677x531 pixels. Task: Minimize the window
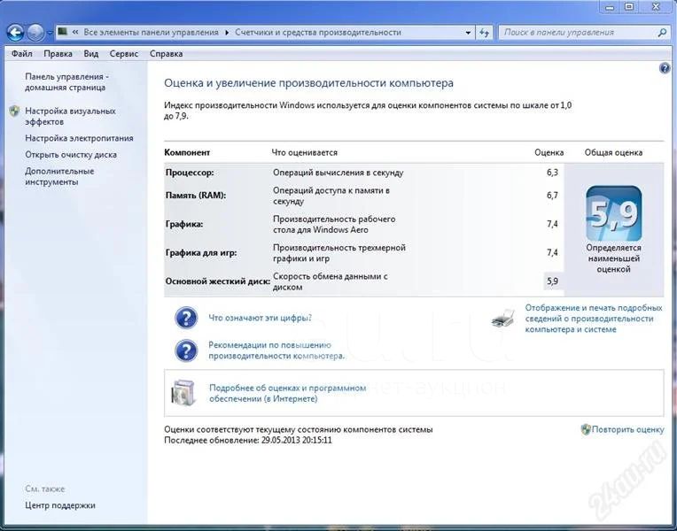[610, 7]
